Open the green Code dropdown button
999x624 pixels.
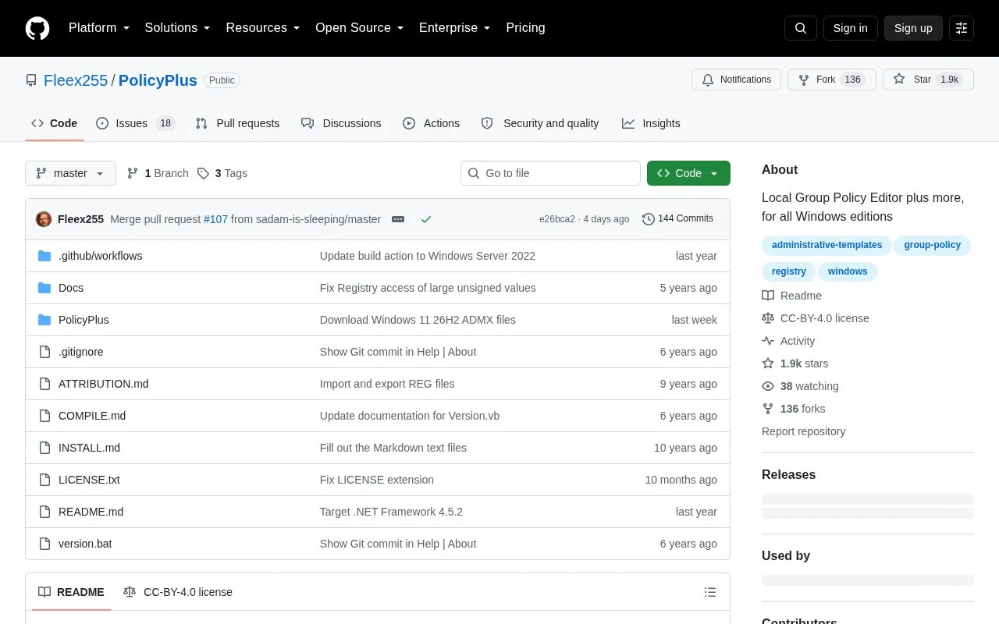coord(688,173)
